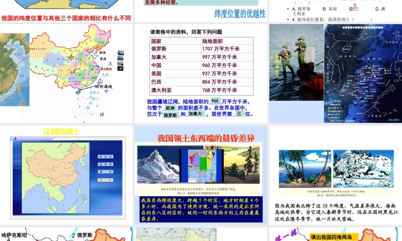This screenshot has width=402, height=241.
Task: Click the 读表格中的资料，回答下列问题 instruction line
Action: pos(186,32)
